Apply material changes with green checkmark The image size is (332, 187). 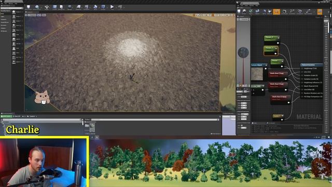(x=251, y=11)
